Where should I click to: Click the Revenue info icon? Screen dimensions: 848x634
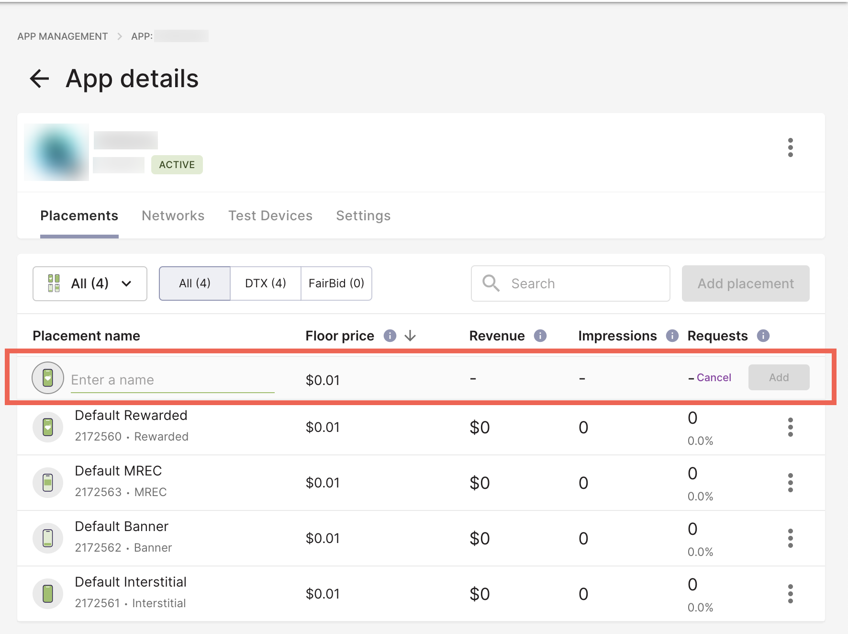[540, 336]
